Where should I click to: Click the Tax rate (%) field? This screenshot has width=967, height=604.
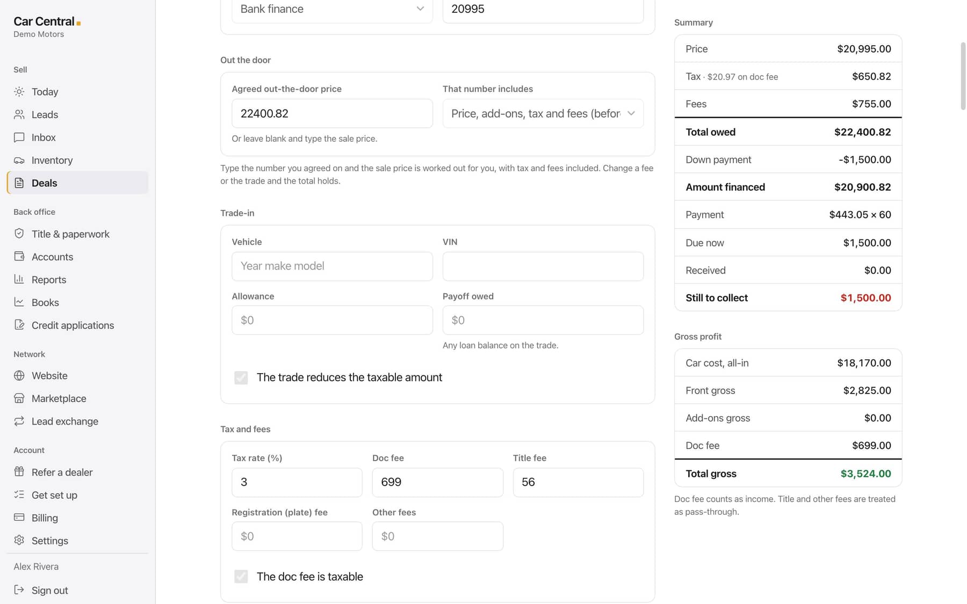pyautogui.click(x=297, y=482)
